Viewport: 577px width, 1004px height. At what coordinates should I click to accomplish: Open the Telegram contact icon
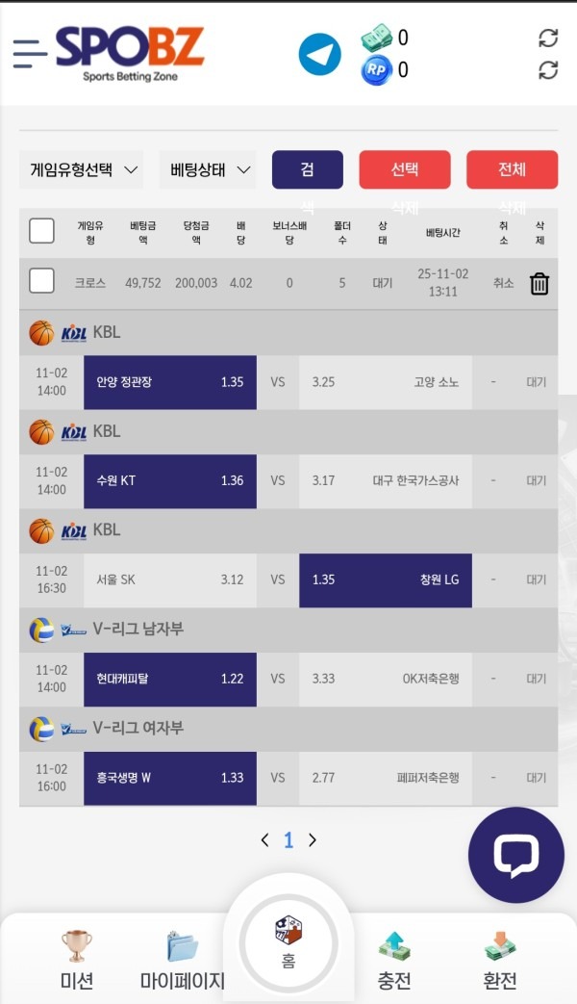pos(319,53)
